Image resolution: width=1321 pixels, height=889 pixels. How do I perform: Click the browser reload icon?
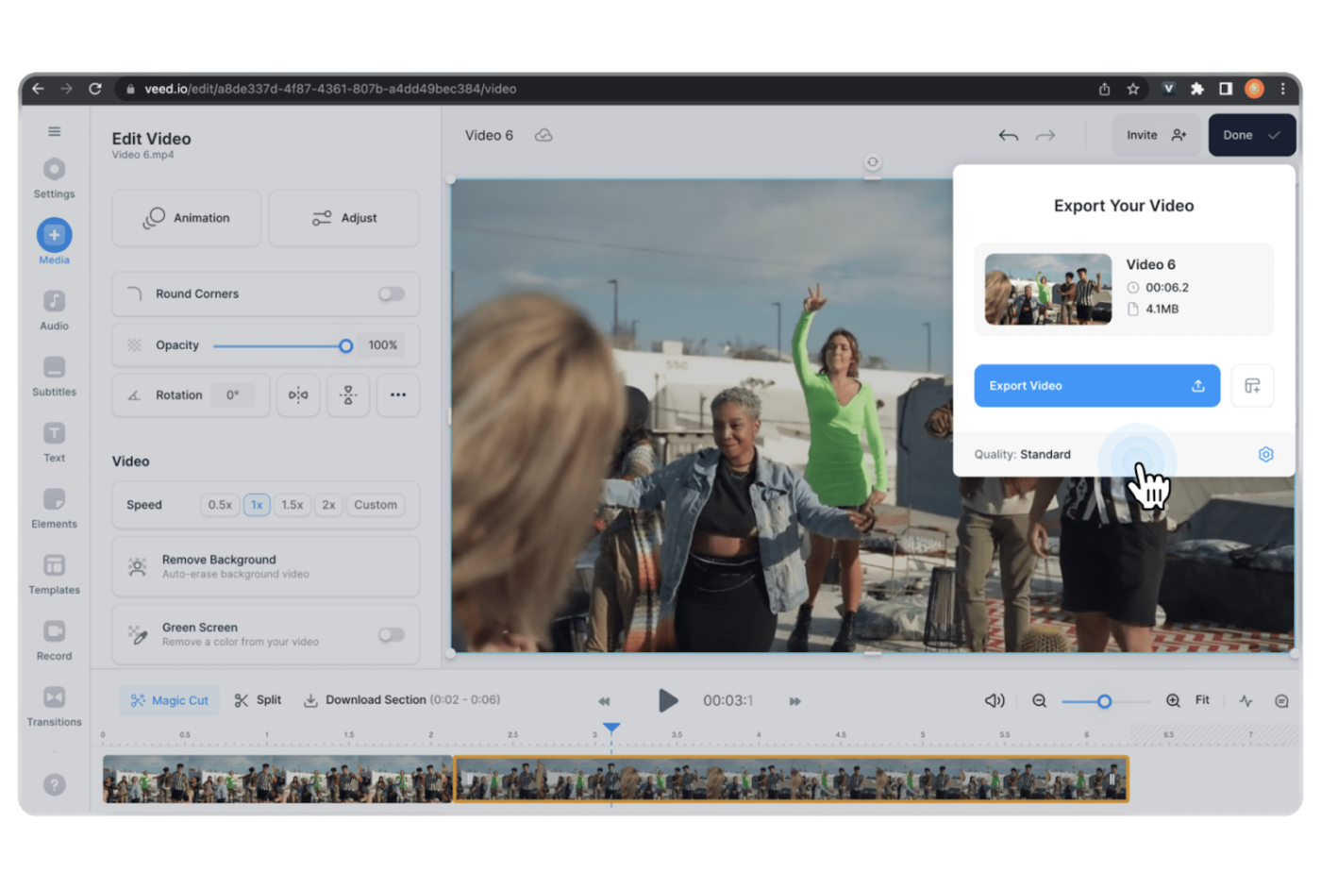coord(95,89)
